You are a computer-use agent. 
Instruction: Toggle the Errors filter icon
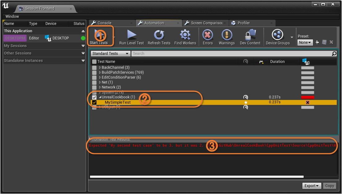tap(208, 35)
